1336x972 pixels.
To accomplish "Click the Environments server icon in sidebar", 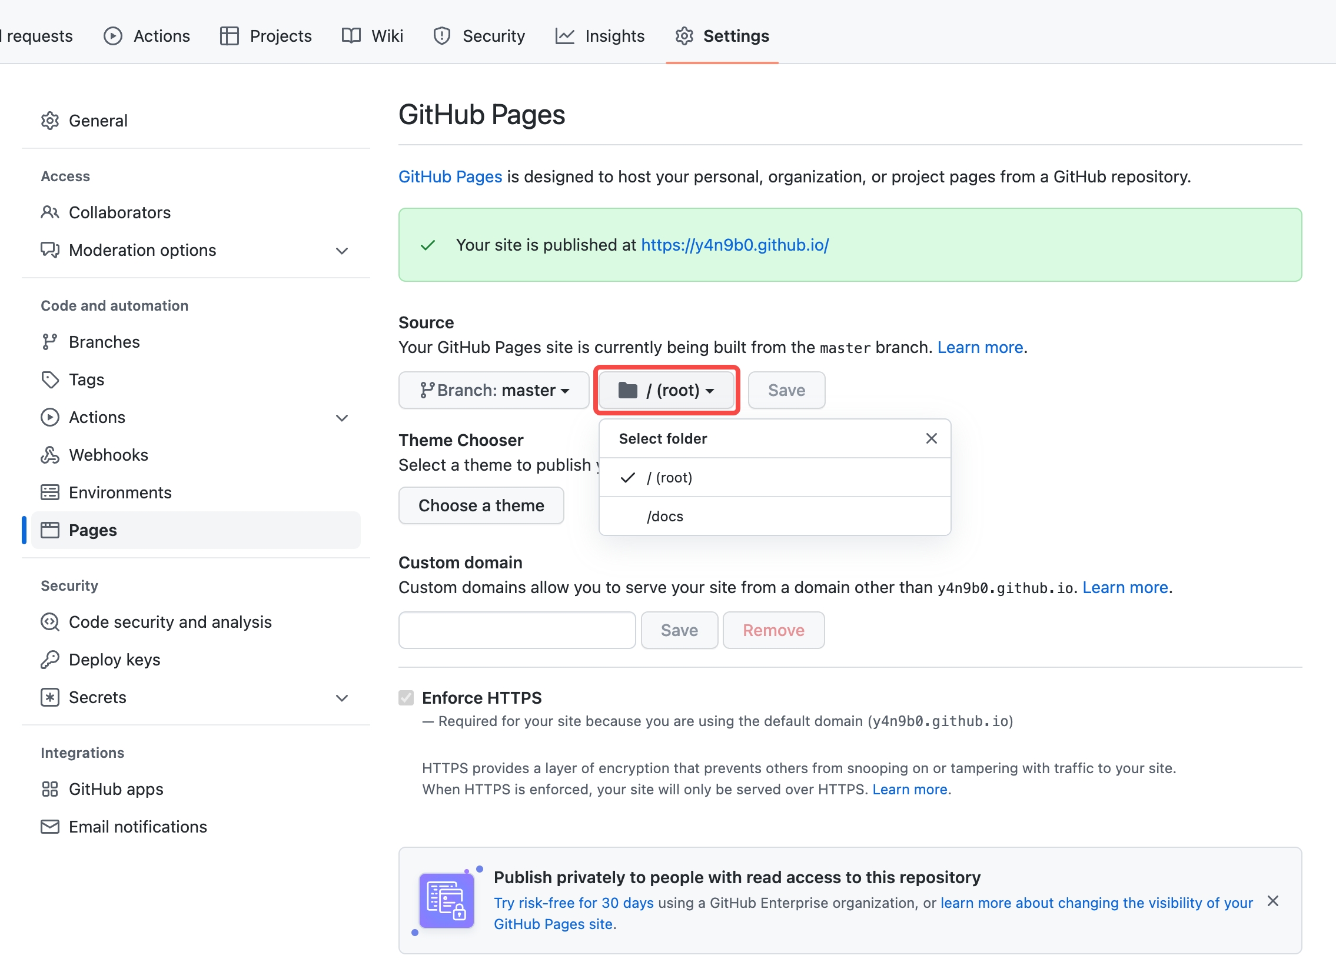I will (50, 493).
